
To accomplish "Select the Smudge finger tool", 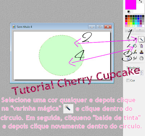I will (135, 58).
